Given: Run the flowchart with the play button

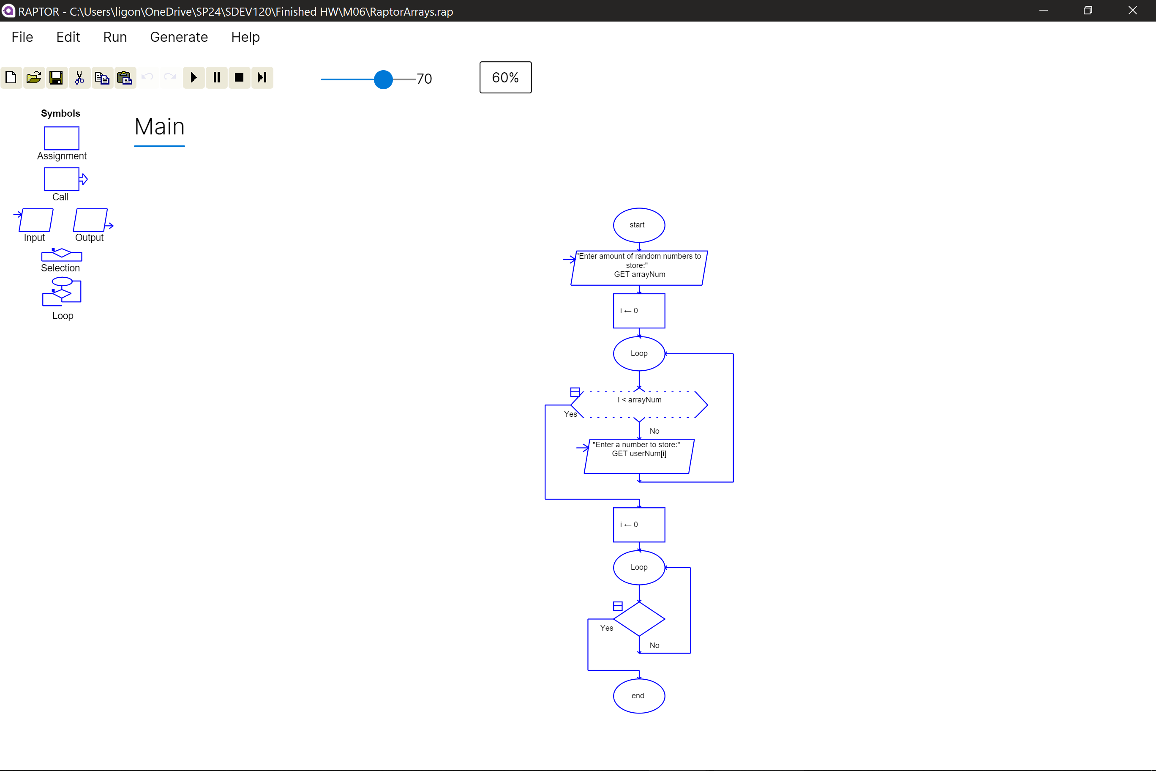Looking at the screenshot, I should [x=193, y=77].
